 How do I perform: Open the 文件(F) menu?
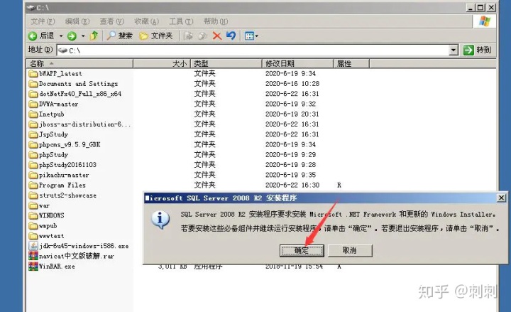(43, 21)
